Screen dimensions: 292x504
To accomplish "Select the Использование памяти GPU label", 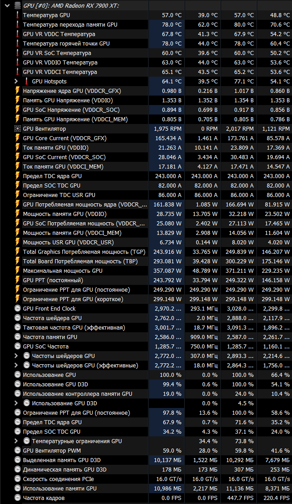I will (60, 489).
